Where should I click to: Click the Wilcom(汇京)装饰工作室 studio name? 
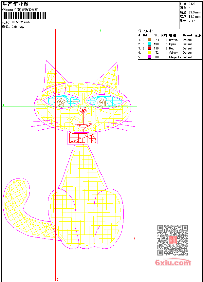20,10
